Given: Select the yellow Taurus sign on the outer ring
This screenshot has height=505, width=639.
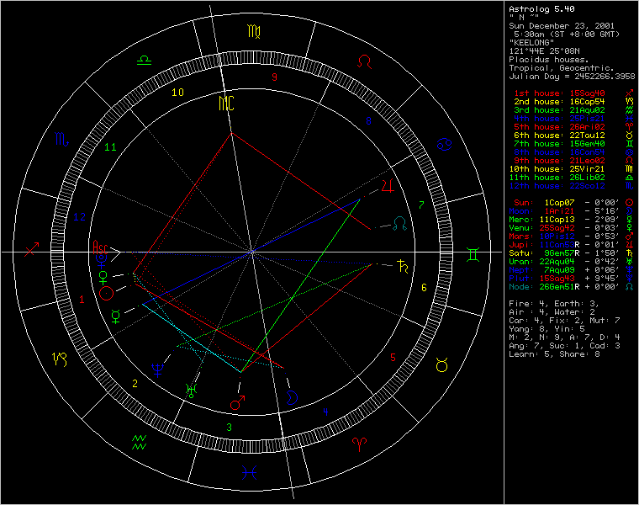Looking at the screenshot, I should coord(441,364).
